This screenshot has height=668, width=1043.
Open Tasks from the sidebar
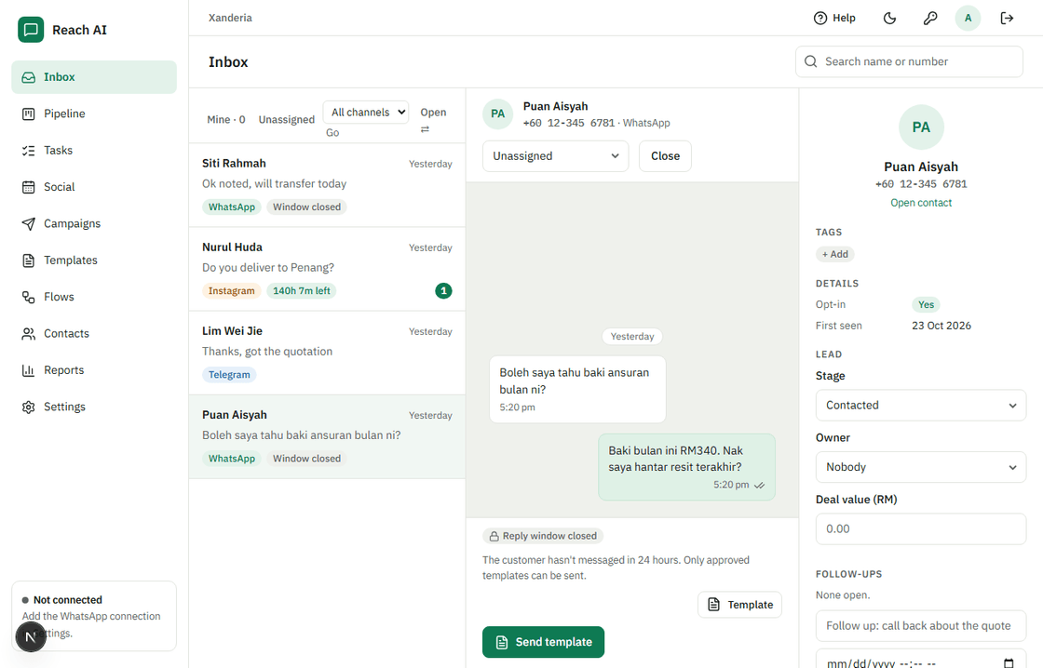pyautogui.click(x=94, y=150)
